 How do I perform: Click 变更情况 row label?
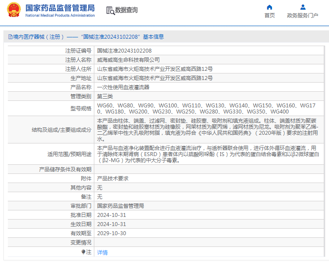tap(81, 243)
